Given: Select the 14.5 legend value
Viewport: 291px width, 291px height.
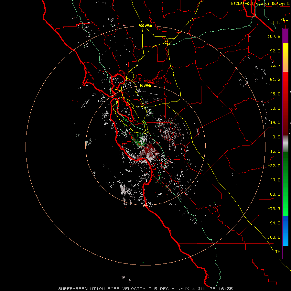Looking at the screenshot, I should tap(275, 123).
